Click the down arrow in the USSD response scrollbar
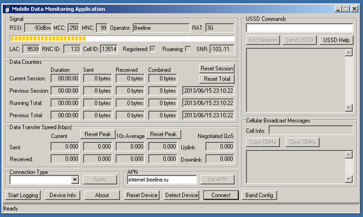The width and height of the screenshot is (363, 217). (349, 107)
